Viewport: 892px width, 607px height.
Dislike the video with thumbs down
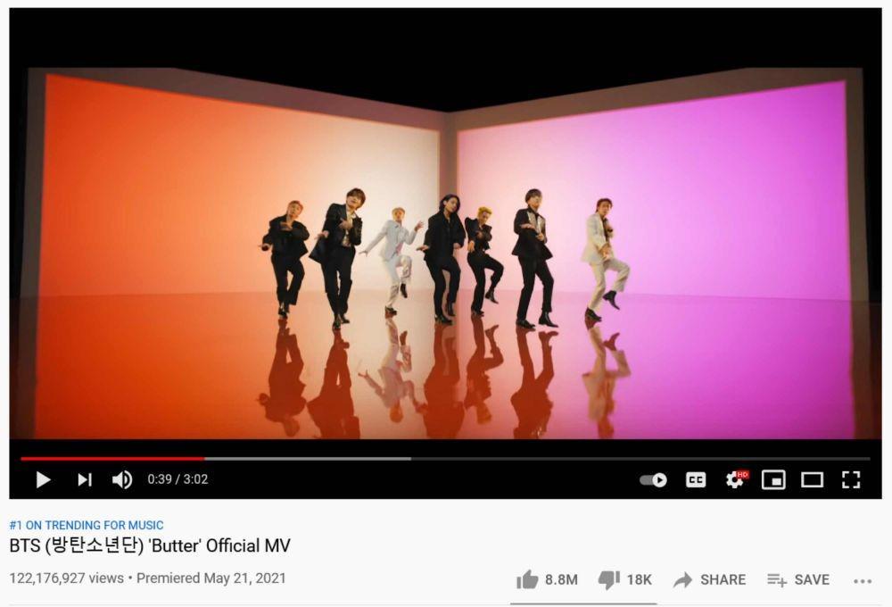(x=608, y=579)
